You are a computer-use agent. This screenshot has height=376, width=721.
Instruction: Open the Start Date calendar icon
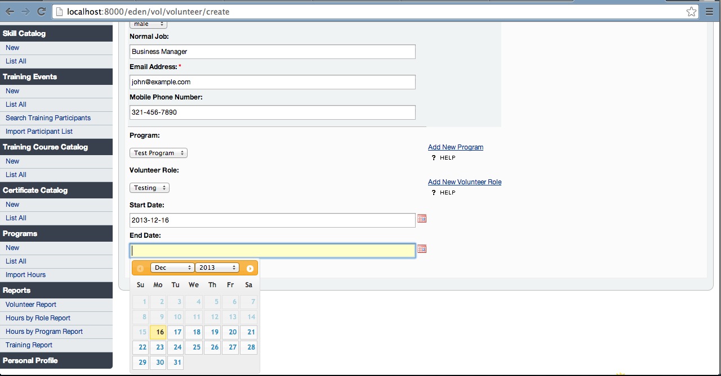pyautogui.click(x=421, y=219)
